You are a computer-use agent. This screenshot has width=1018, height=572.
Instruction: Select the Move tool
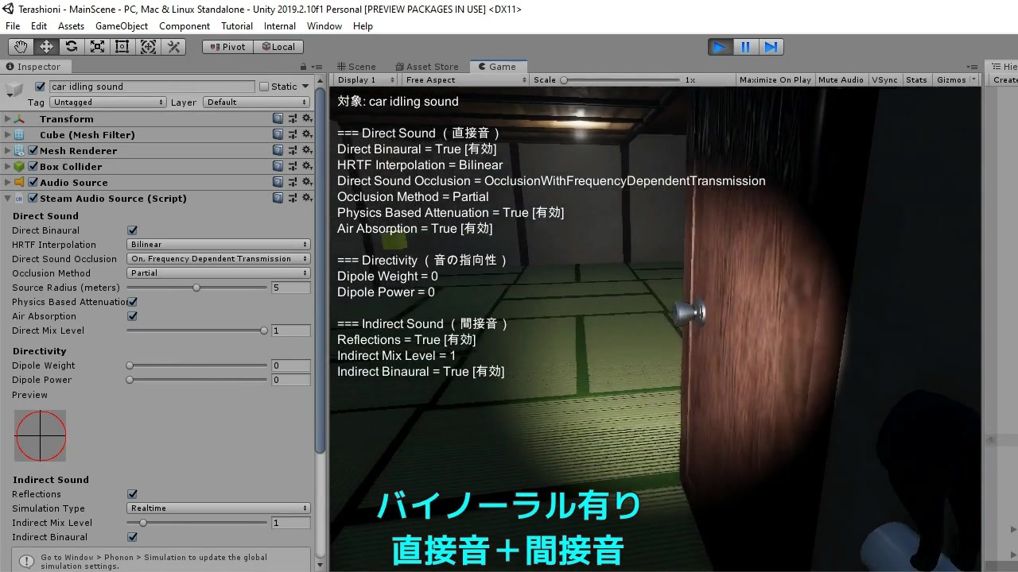pos(45,46)
